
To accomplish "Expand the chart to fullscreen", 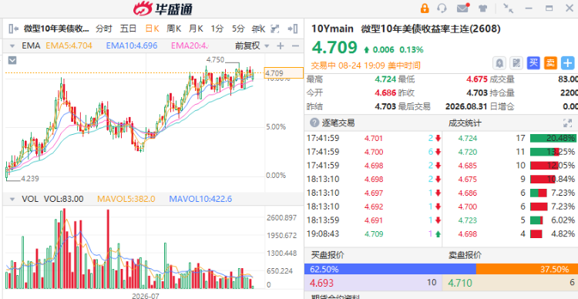I will pos(274,29).
